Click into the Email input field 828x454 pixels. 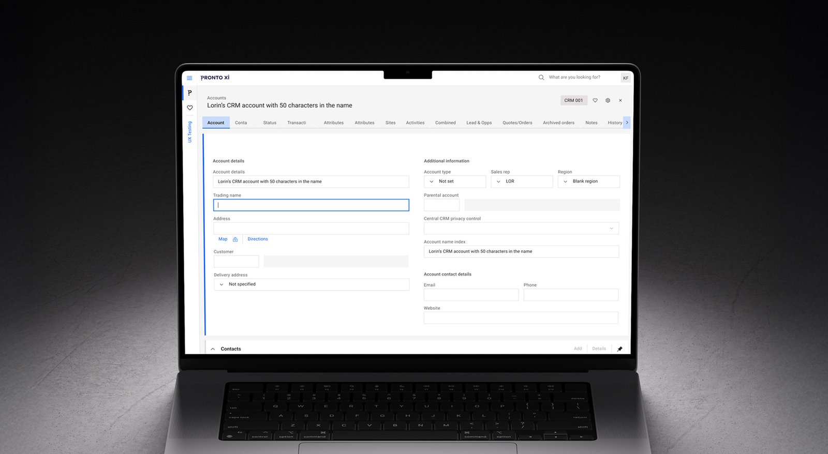tap(471, 295)
